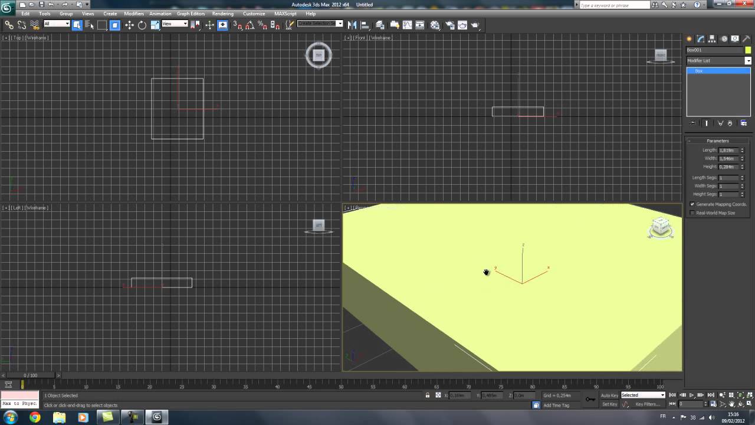Toggle Angle Snap

tap(250, 25)
